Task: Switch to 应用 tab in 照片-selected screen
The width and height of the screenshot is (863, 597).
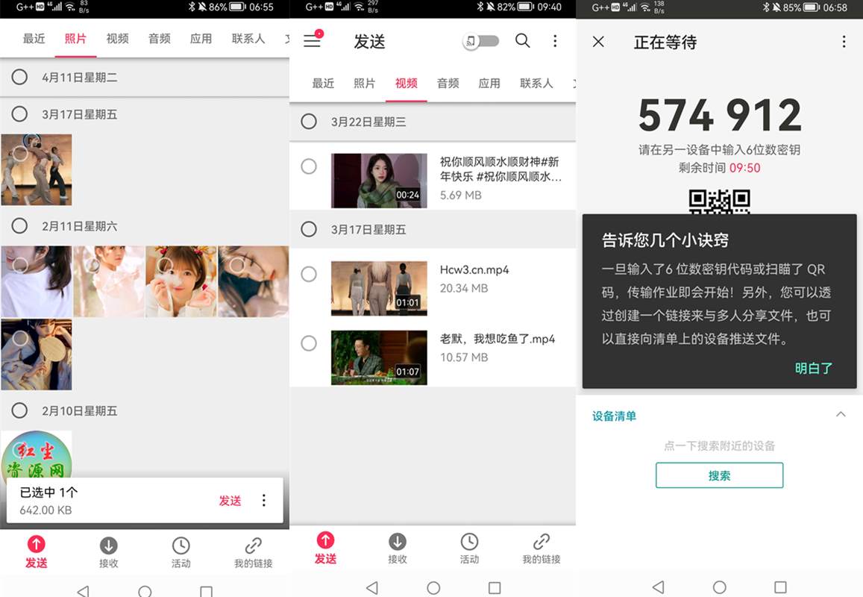Action: [x=201, y=39]
